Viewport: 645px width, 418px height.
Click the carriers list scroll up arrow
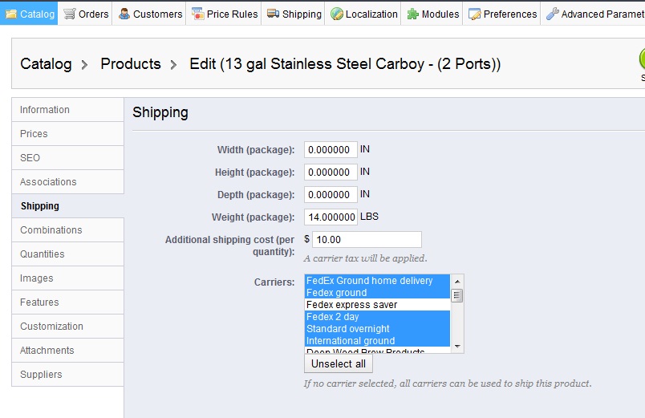[x=457, y=281]
